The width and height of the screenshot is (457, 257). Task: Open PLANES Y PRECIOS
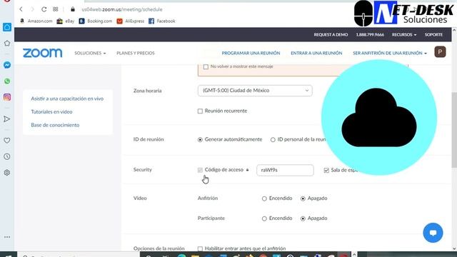(x=136, y=53)
